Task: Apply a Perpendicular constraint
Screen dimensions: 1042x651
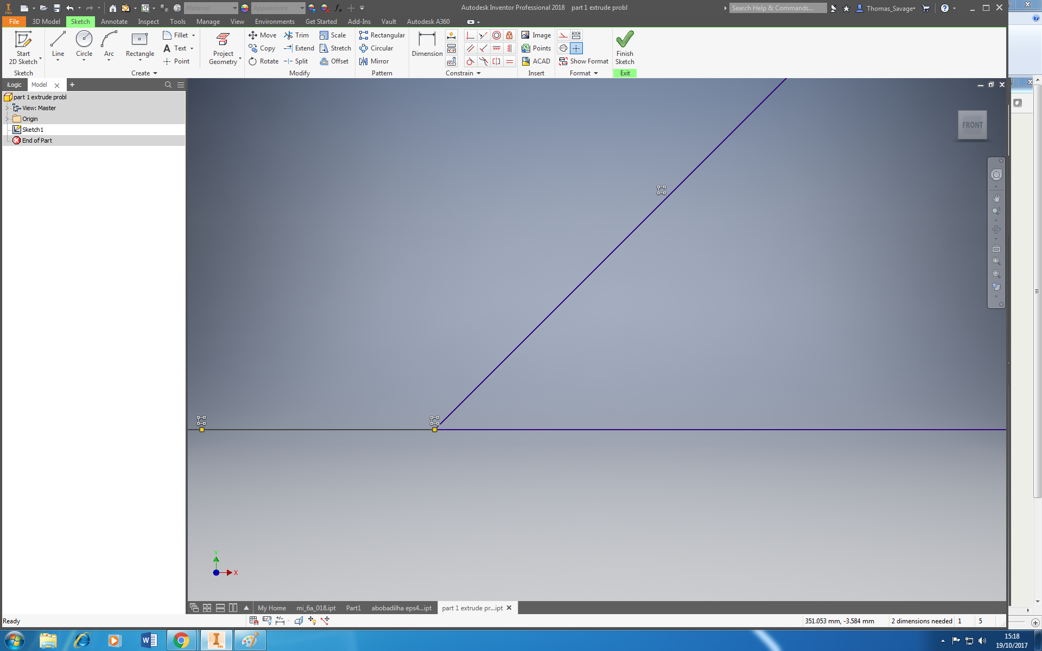Action: click(470, 35)
